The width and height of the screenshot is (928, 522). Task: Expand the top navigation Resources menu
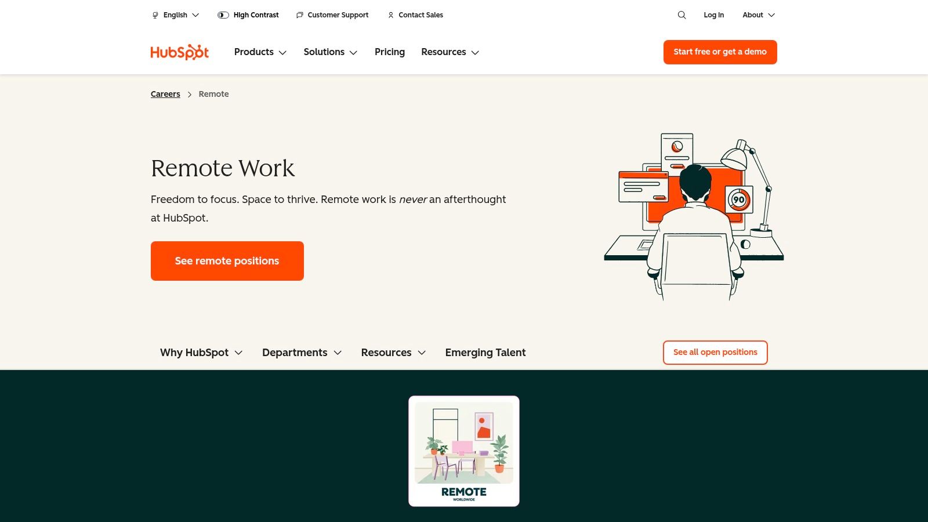point(450,52)
